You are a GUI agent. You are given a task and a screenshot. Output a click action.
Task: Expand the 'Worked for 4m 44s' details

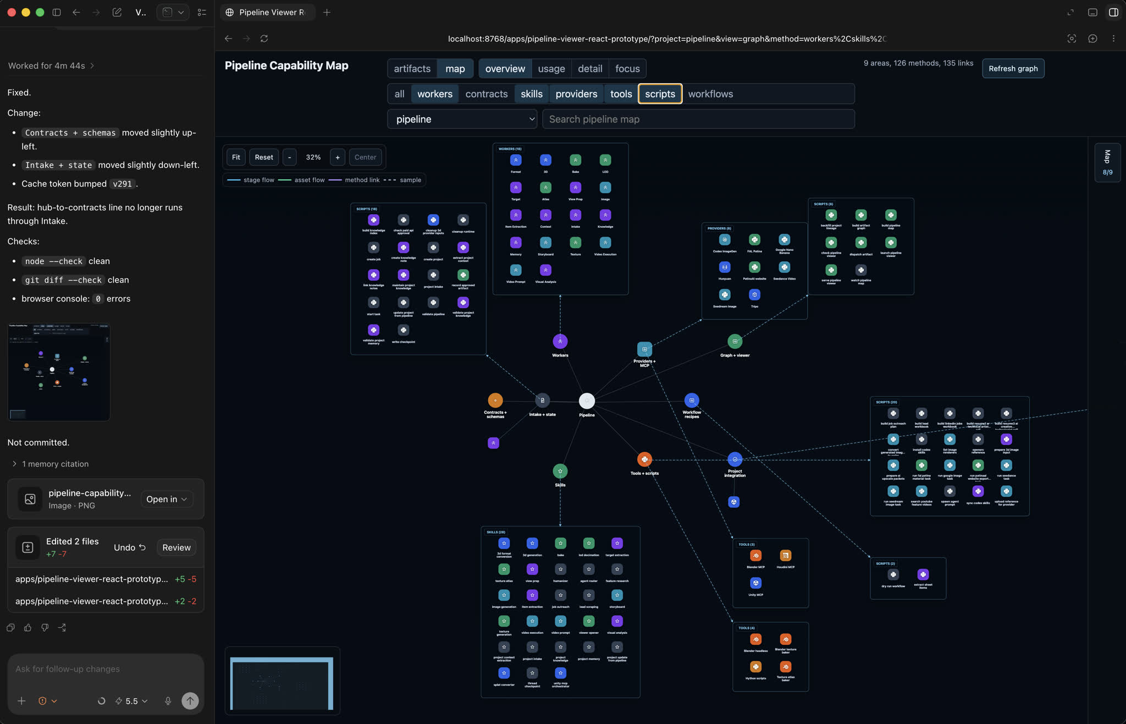(51, 65)
